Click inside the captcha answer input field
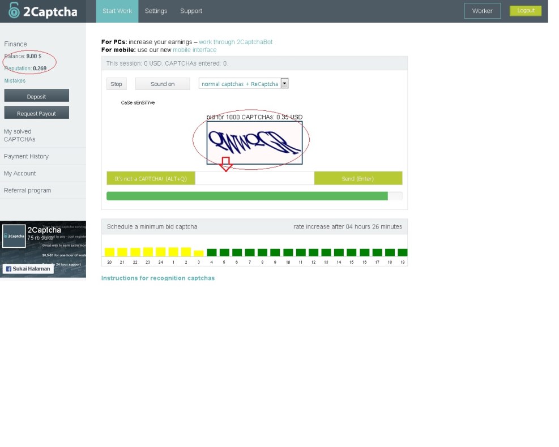The width and height of the screenshot is (559, 447). point(254,178)
